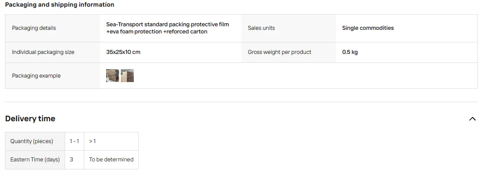Image resolution: width=482 pixels, height=173 pixels.
Task: Click the Single commodities value
Action: (368, 28)
